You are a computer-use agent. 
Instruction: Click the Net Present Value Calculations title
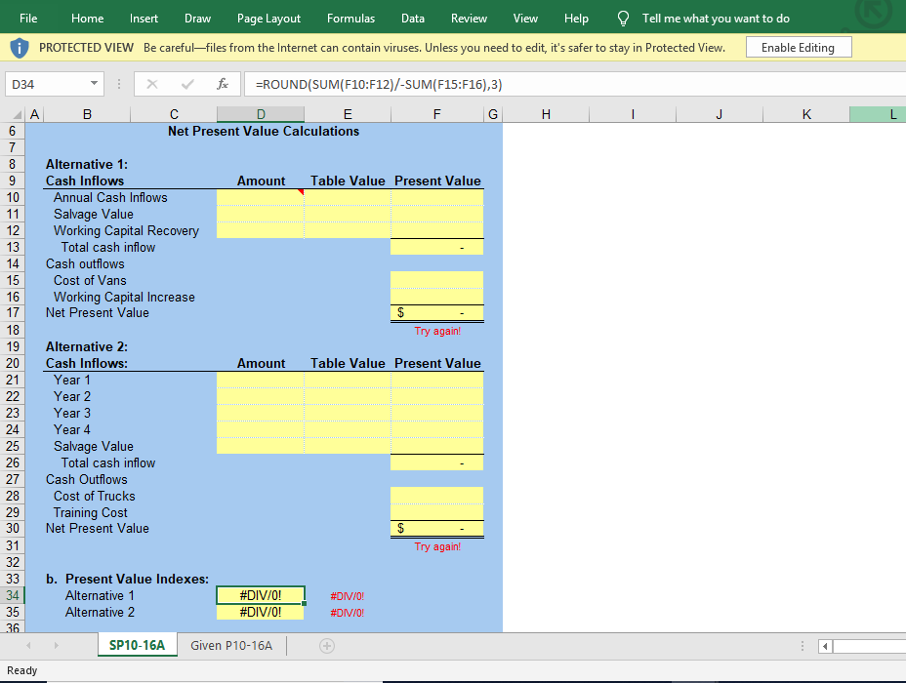(264, 131)
